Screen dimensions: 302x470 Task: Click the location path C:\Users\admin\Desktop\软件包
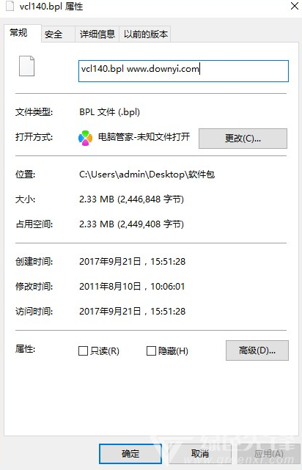147,175
